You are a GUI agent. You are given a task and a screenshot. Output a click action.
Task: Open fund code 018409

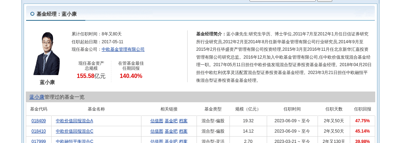[39, 121]
